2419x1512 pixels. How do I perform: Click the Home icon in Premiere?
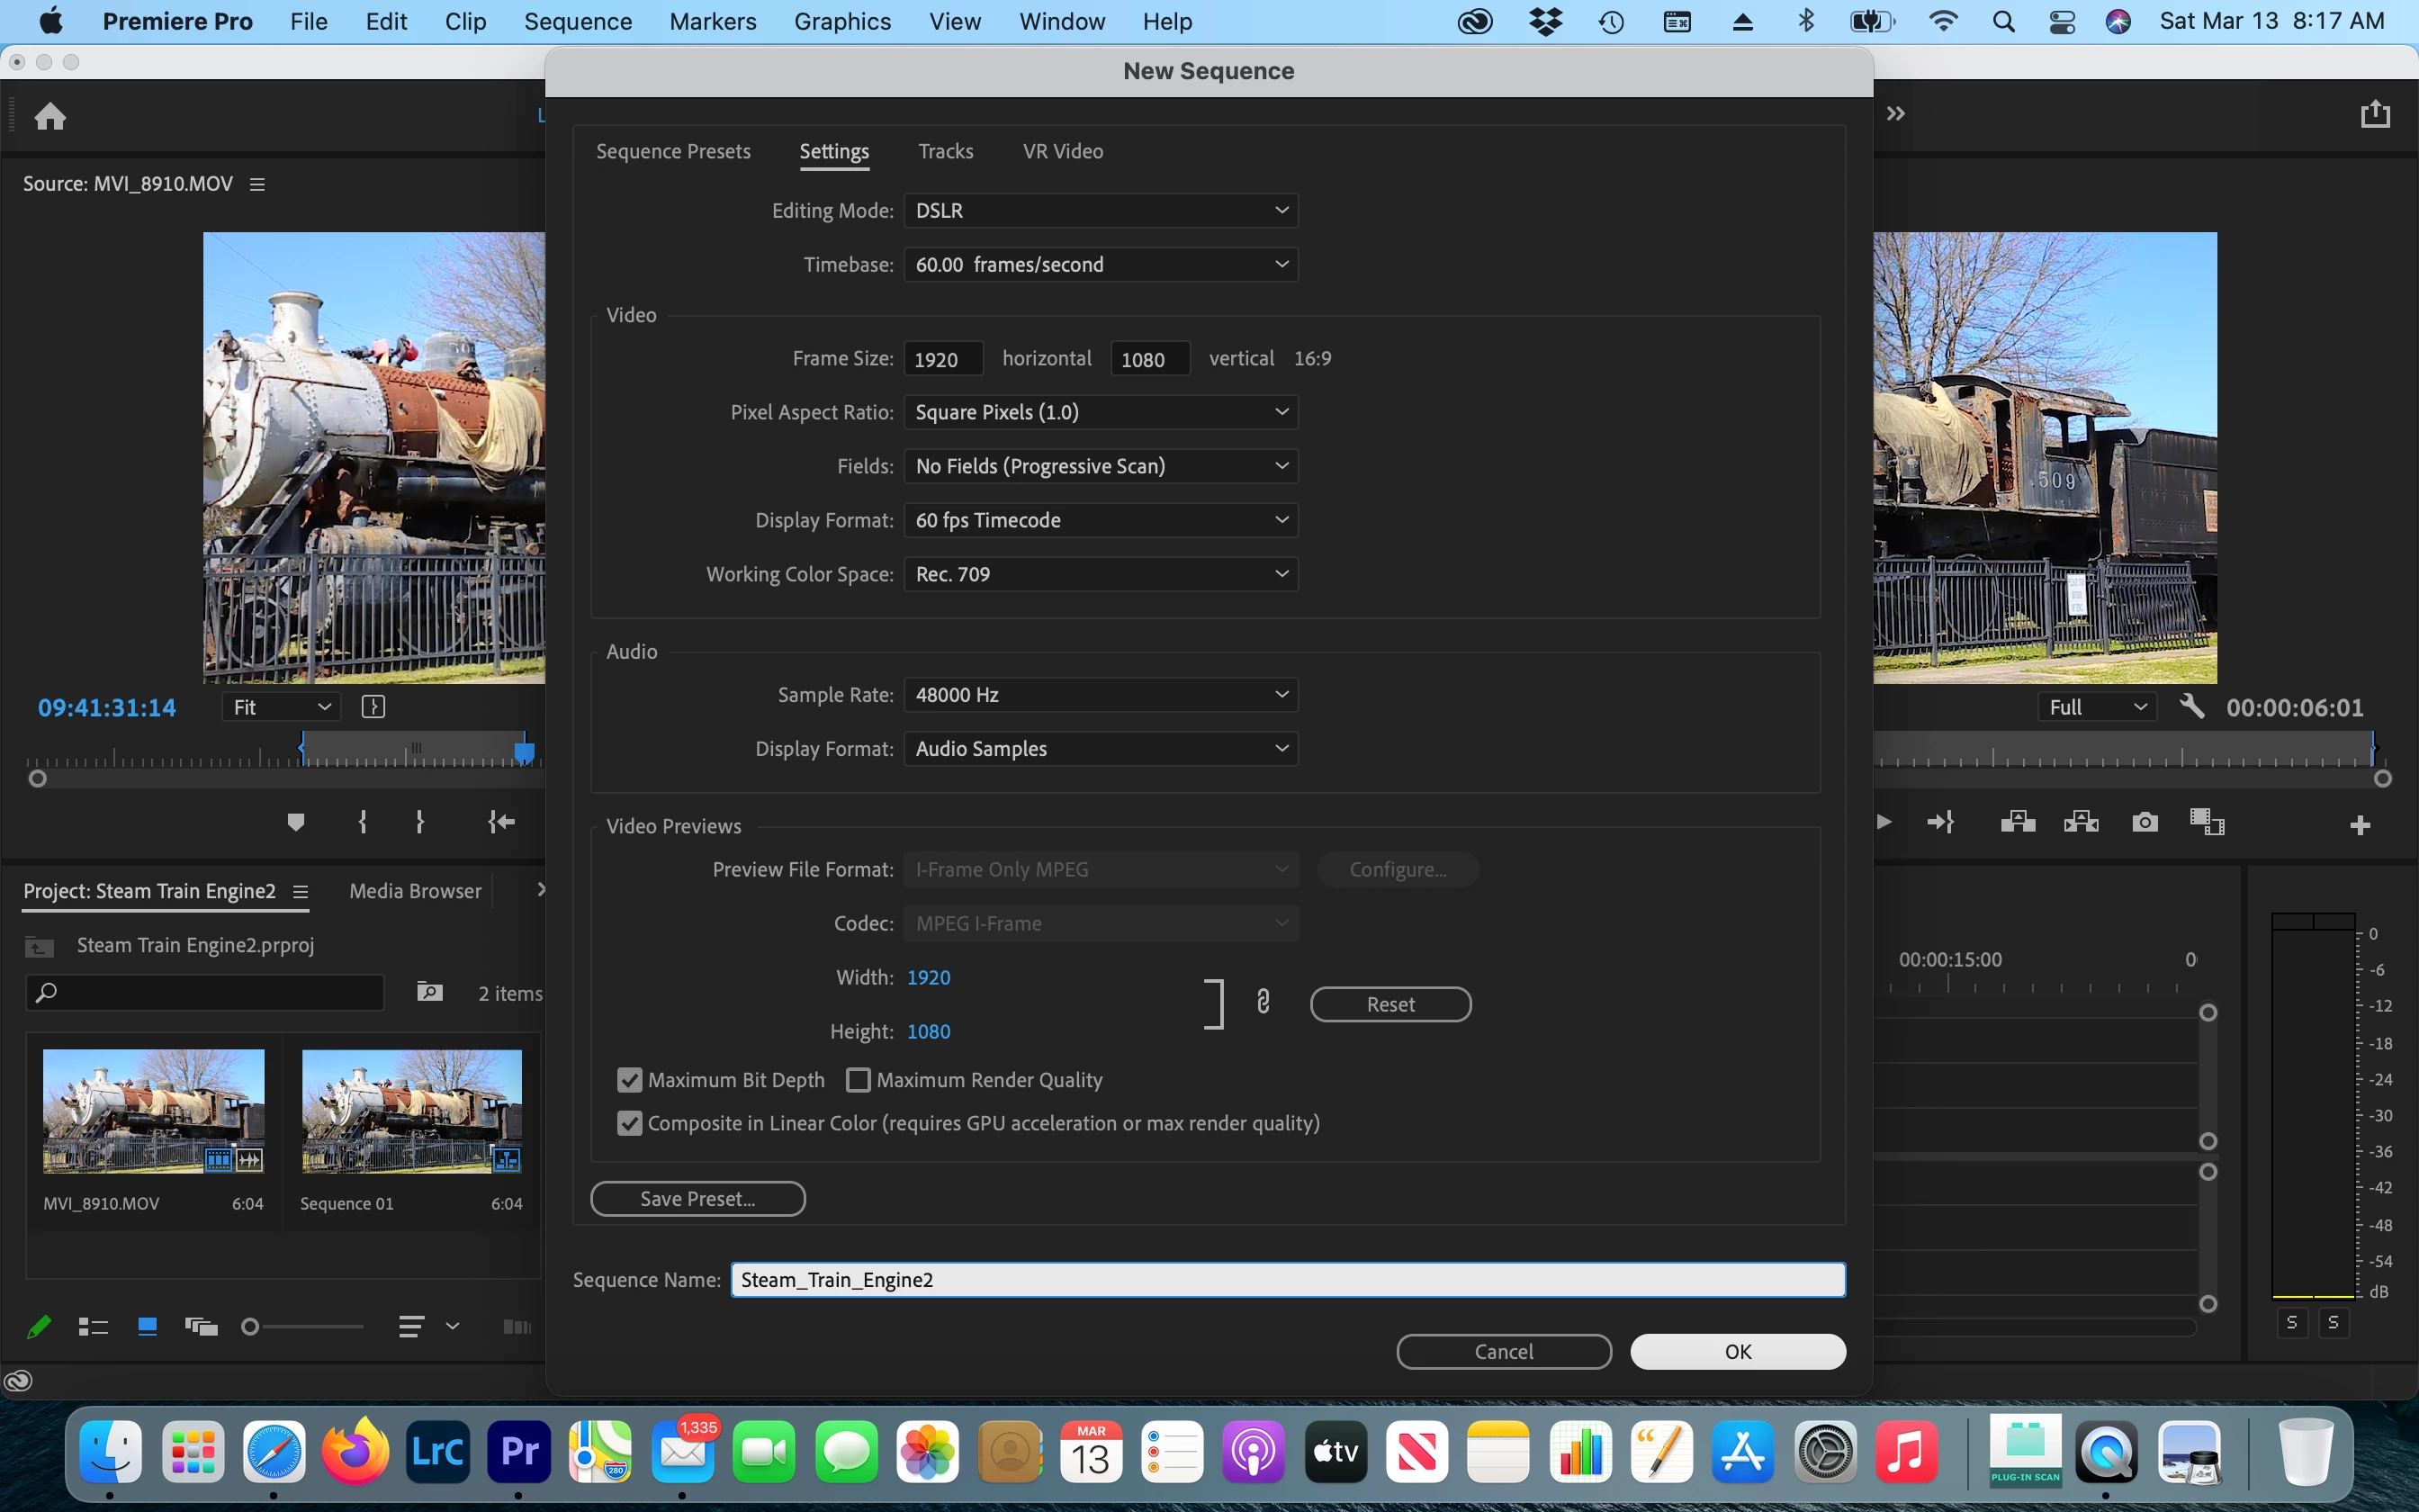click(50, 117)
